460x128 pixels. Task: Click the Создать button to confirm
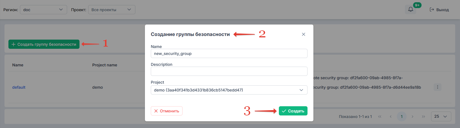pos(293,111)
